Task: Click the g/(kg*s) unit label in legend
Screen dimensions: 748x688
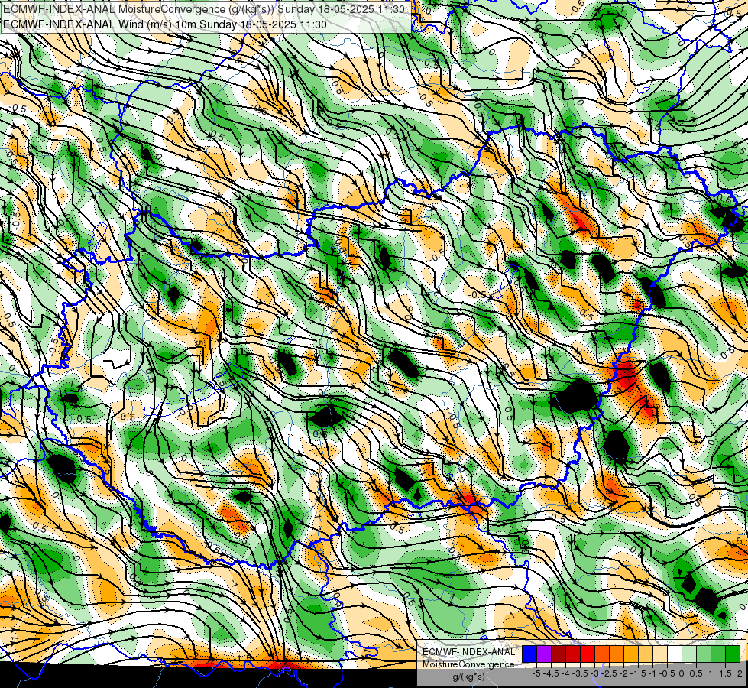Action: [468, 677]
